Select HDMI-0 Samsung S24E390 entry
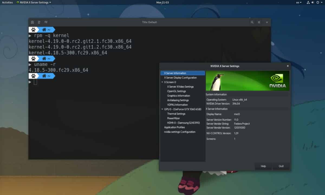Viewport: 325px width, 195px height. pos(183,123)
